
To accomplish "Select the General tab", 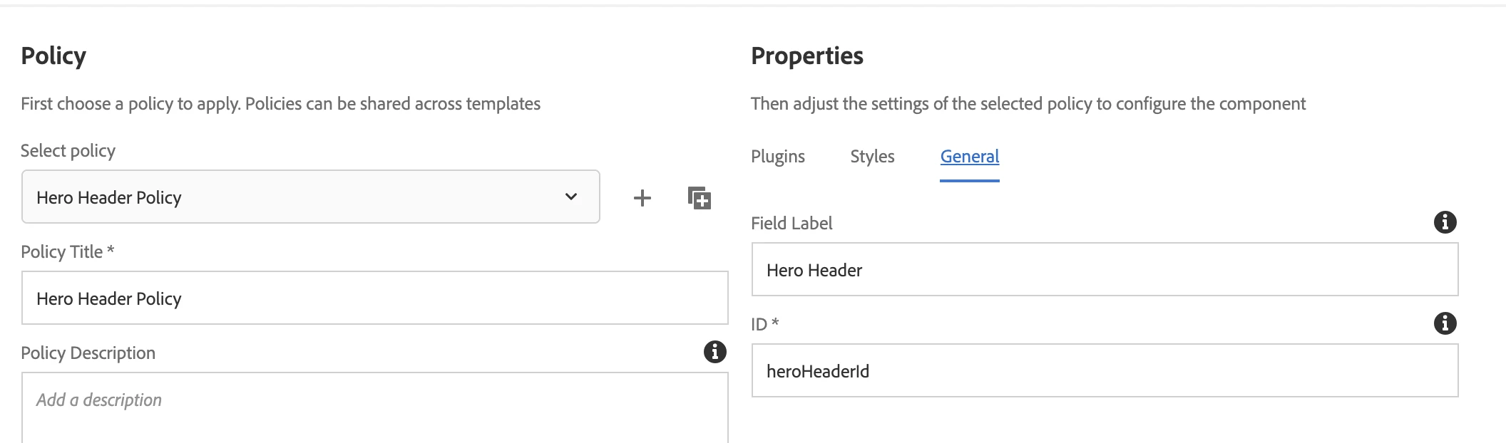I will click(x=970, y=157).
